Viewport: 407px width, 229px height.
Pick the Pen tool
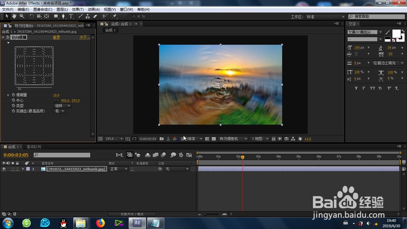63,16
